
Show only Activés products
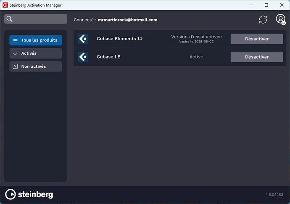[x=36, y=53]
